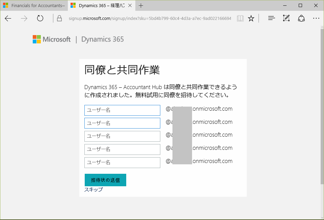Image resolution: width=324 pixels, height=220 pixels.
Task: Close the Dynamics 365 tab
Action: [x=130, y=6]
